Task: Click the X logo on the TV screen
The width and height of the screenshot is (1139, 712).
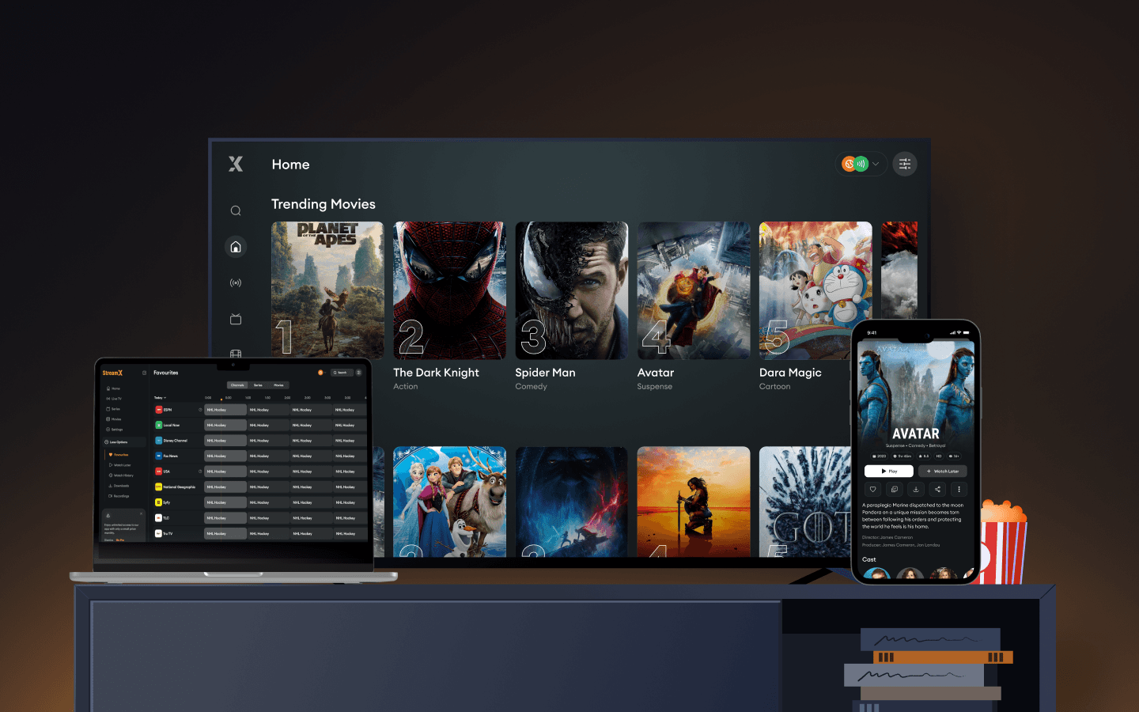Action: [x=236, y=164]
